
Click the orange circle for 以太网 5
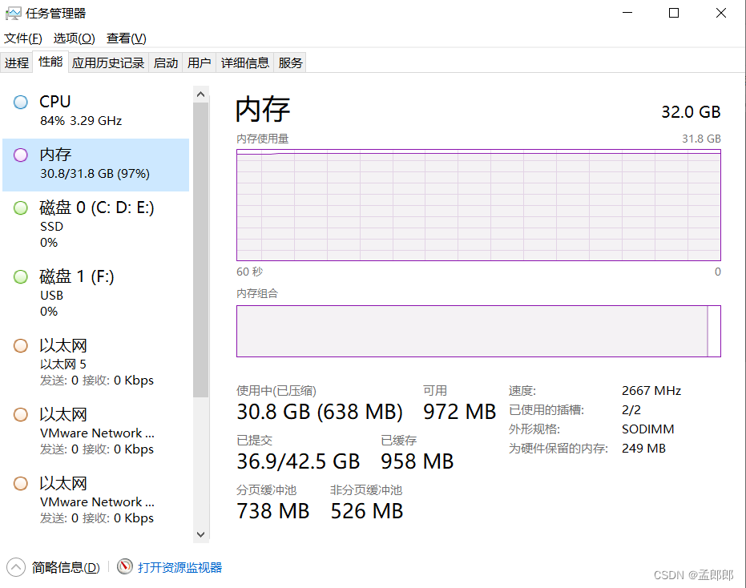click(x=21, y=346)
